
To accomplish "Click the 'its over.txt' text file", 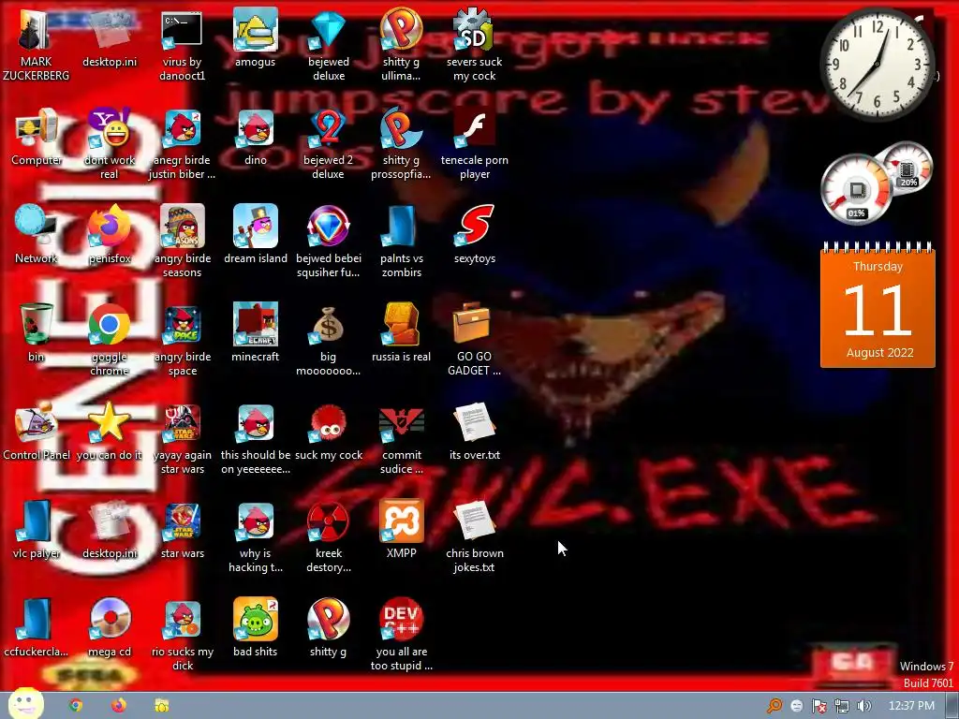I will [474, 432].
